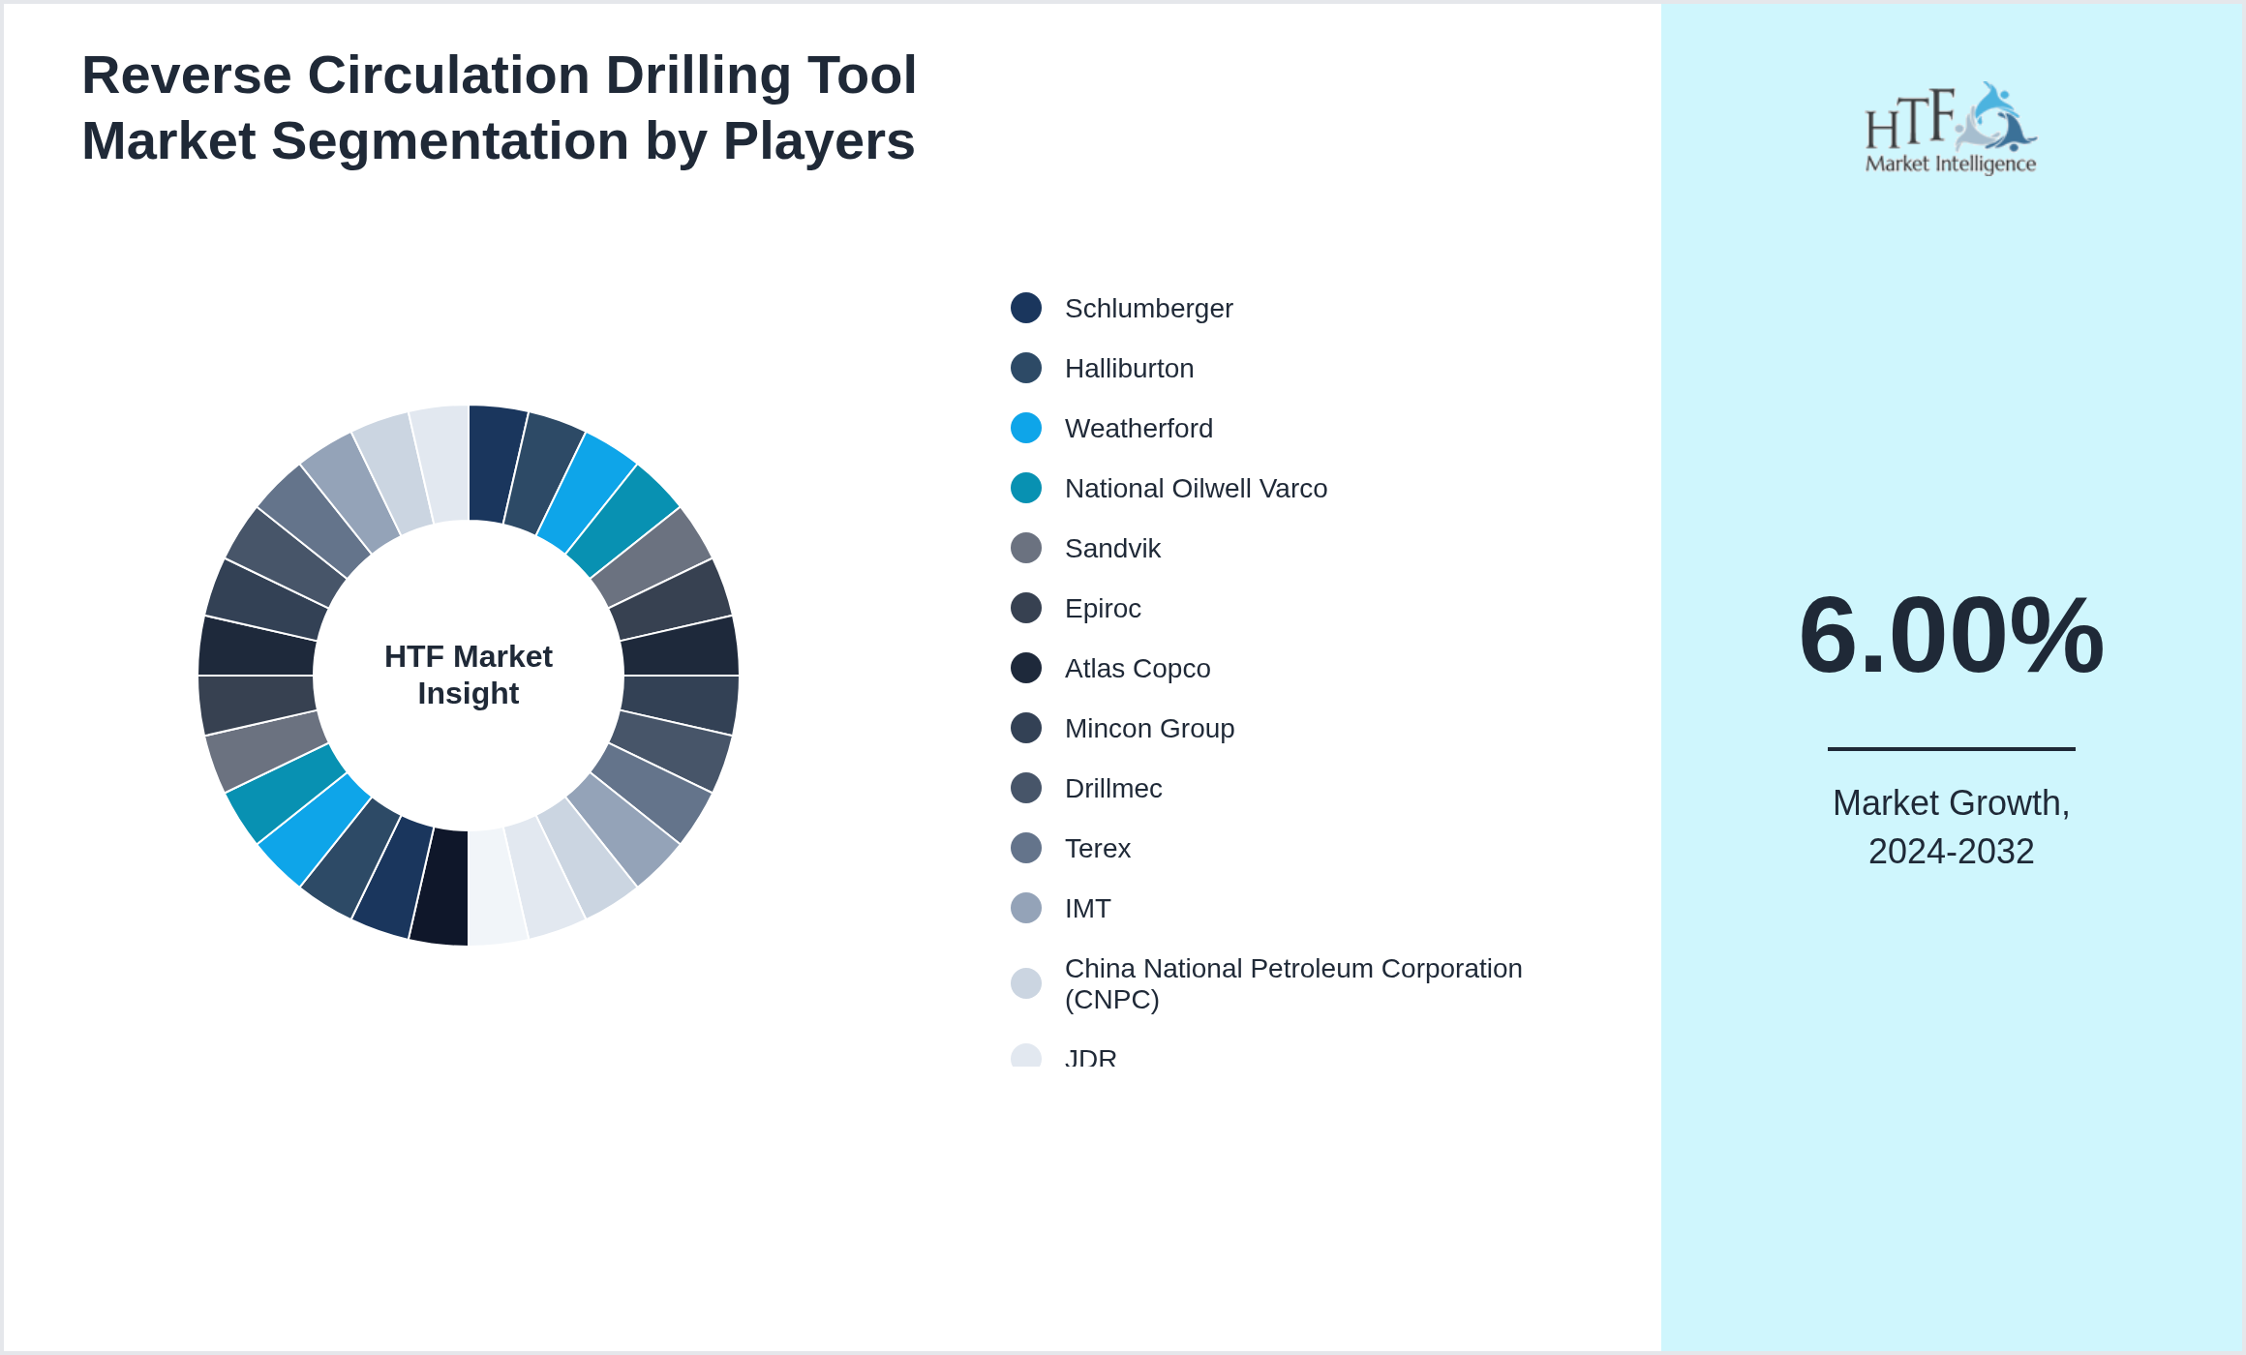Select the Epiroc legend label
The image size is (2246, 1355).
pyautogui.click(x=1103, y=608)
